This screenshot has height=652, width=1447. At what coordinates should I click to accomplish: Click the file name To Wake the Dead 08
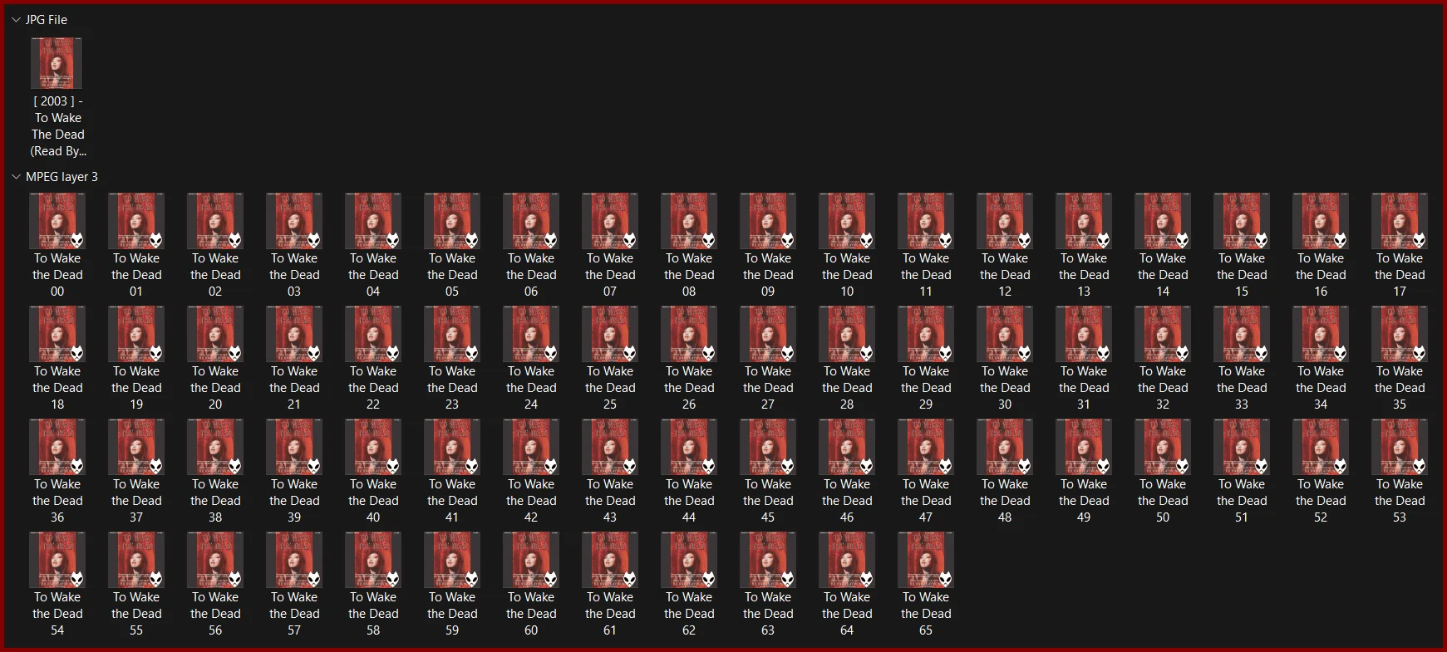click(x=689, y=275)
